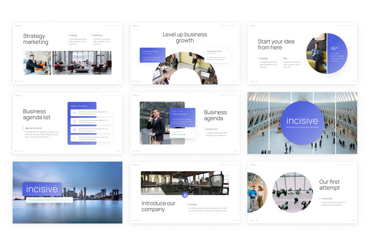The image size is (370, 246).
Task: Open the Start your idea here slide
Action: (302, 54)
